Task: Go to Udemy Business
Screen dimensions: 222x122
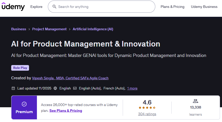Action: click(204, 7)
